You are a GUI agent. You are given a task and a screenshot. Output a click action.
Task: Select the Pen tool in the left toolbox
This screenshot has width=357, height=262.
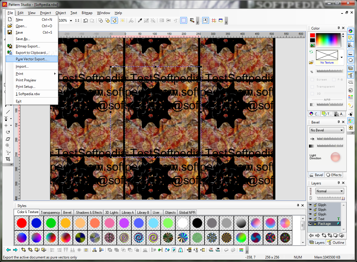[x=6, y=119]
